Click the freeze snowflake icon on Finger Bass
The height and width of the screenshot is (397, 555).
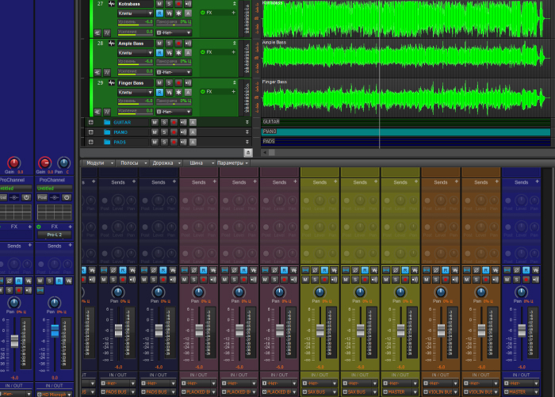pyautogui.click(x=180, y=92)
